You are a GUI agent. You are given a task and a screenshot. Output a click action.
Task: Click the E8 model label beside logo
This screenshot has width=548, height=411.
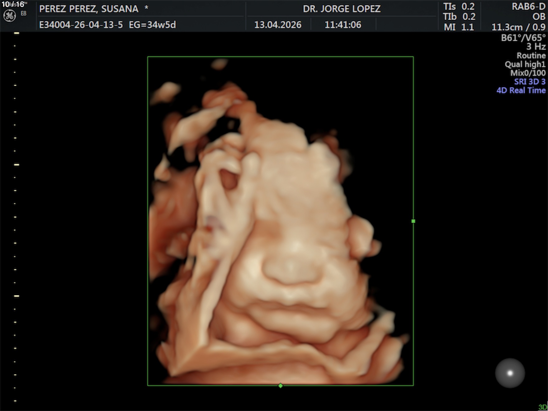[x=24, y=13]
